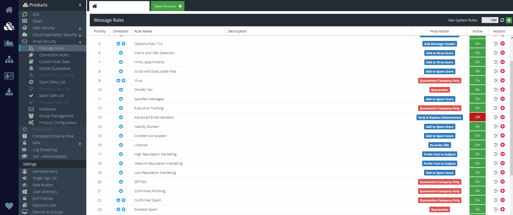Edit settings for Opportunistic TLS rule
513x215 pixels.
click(496, 44)
